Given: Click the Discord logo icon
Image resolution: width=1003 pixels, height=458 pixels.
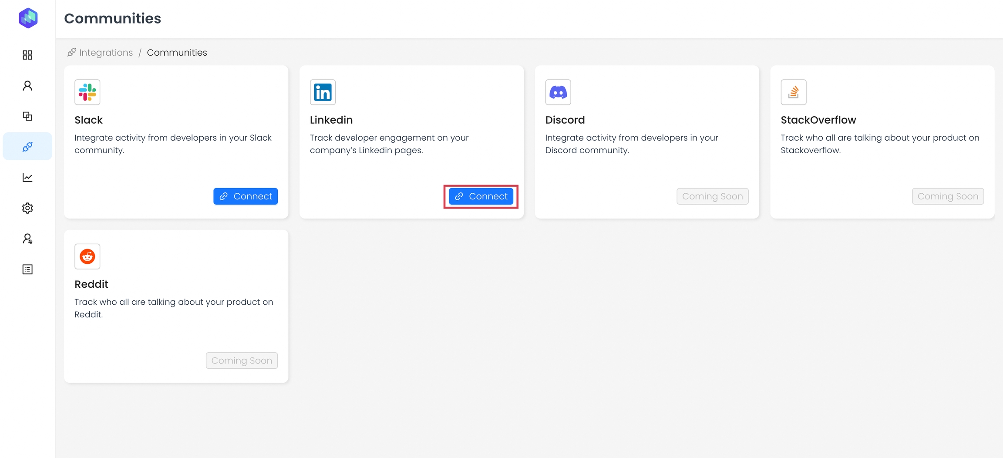Looking at the screenshot, I should point(558,92).
